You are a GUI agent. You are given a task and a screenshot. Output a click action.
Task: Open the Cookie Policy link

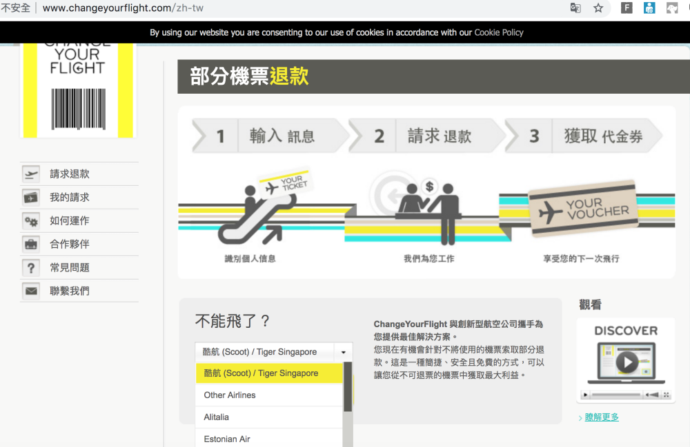coord(498,32)
